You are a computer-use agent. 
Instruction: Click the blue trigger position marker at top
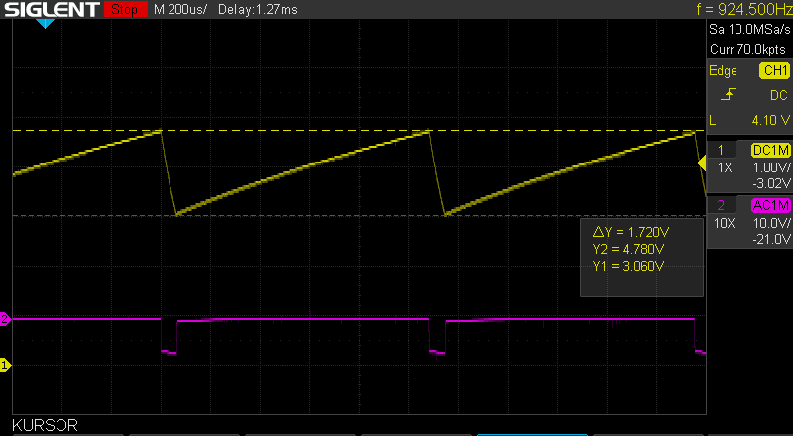[x=45, y=23]
